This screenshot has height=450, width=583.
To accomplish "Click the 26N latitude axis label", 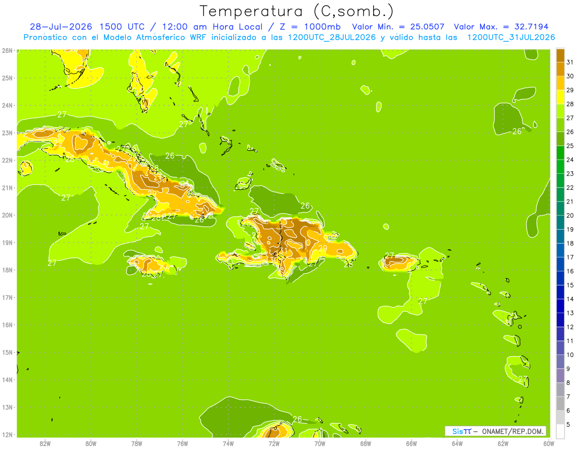I will coord(7,50).
